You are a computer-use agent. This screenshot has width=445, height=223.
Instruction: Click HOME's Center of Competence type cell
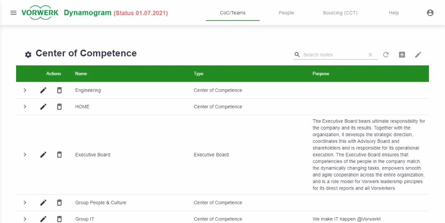click(x=218, y=107)
